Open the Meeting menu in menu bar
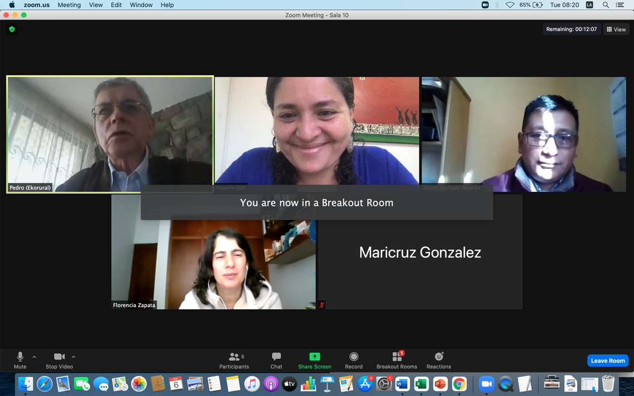The height and width of the screenshot is (396, 634). click(69, 5)
